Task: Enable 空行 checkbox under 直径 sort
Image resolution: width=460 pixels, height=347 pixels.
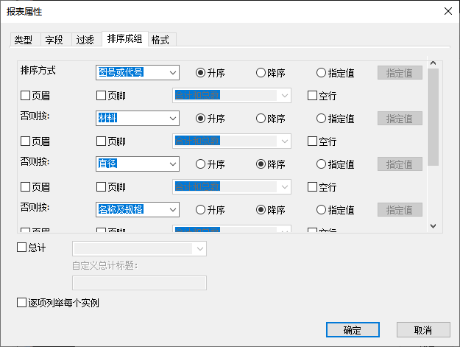Action: 312,187
